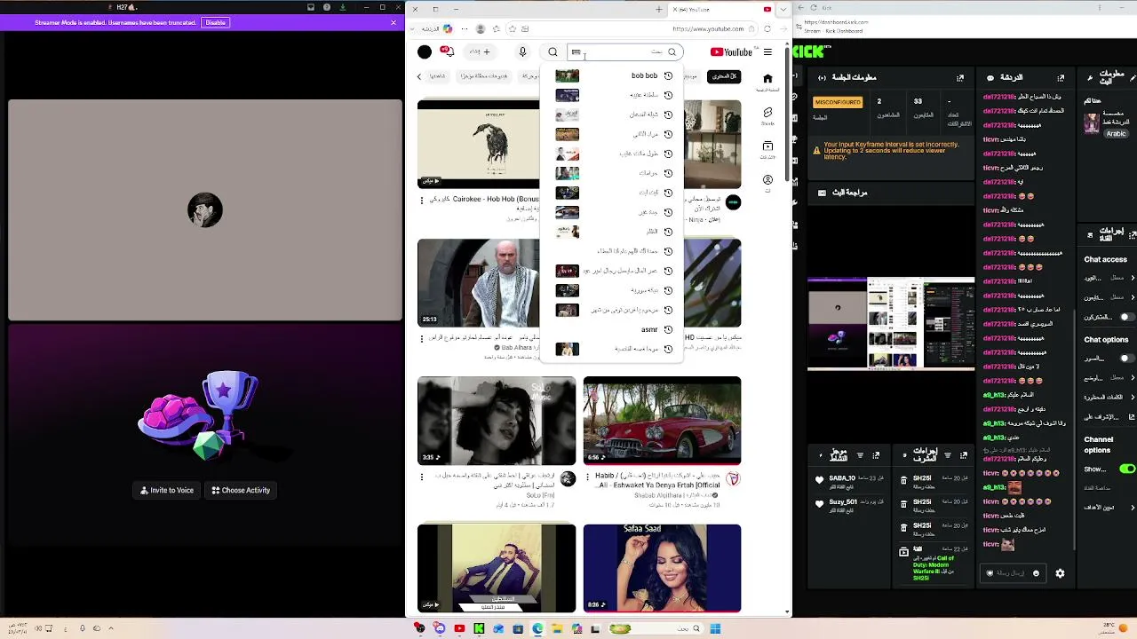Expand the first Chat access row chevron

click(1132, 279)
